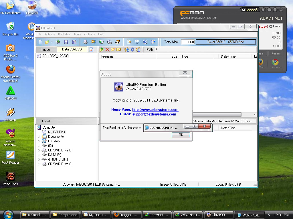Expand the Documents tree node
This screenshot has width=293, height=219.
[x=39, y=137]
